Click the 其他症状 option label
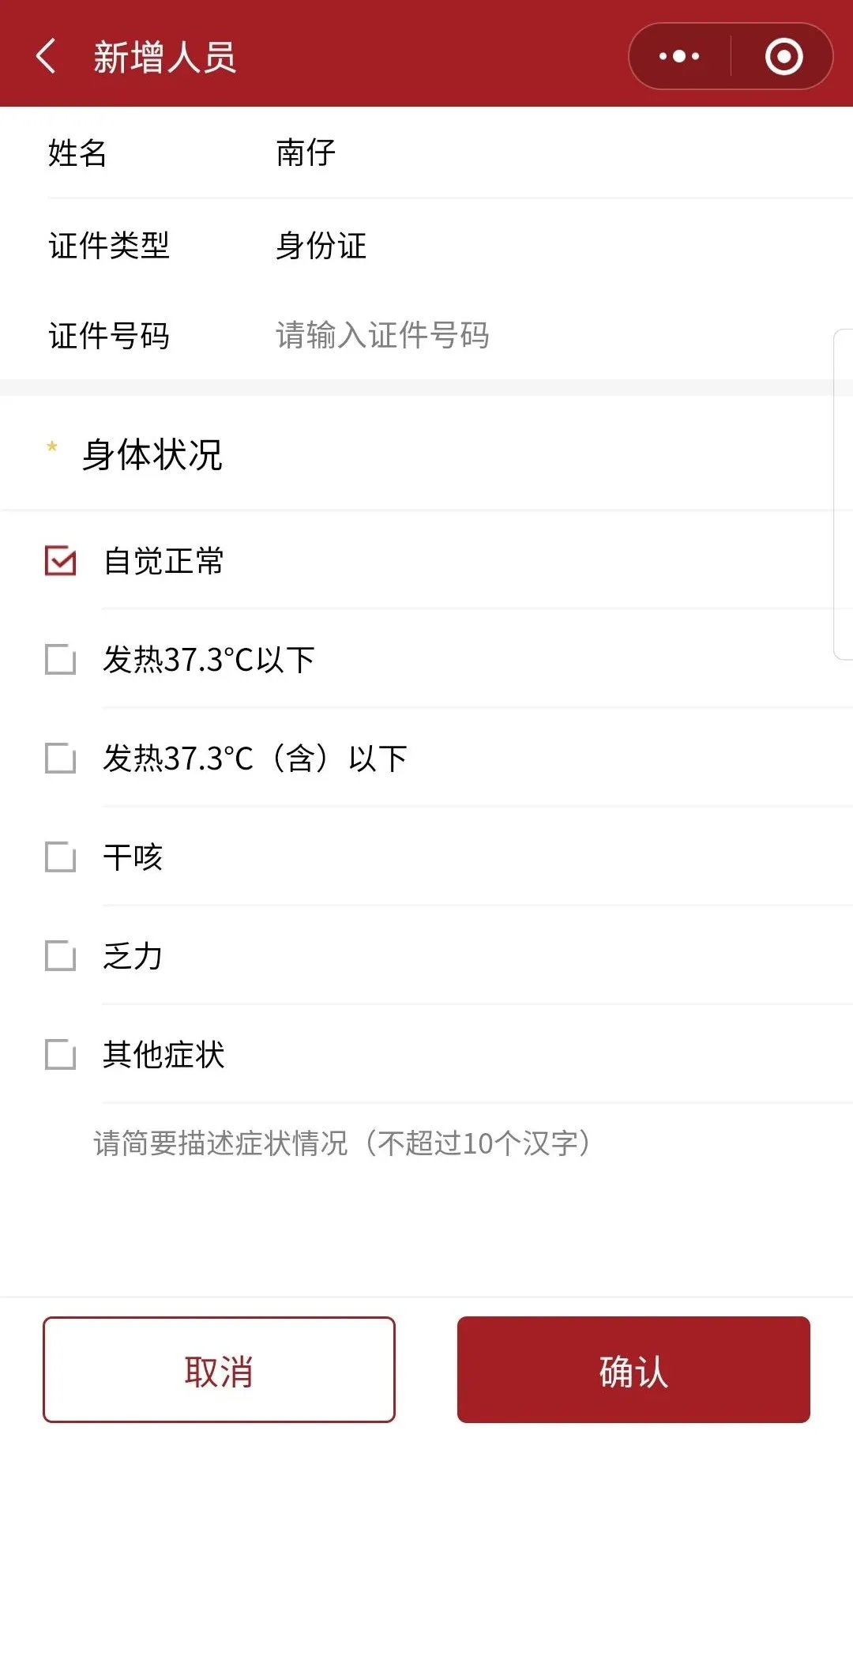Screen dimensions: 853x1668 [163, 1055]
